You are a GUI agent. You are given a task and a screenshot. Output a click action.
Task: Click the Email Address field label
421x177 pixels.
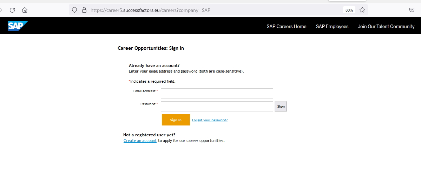point(145,91)
